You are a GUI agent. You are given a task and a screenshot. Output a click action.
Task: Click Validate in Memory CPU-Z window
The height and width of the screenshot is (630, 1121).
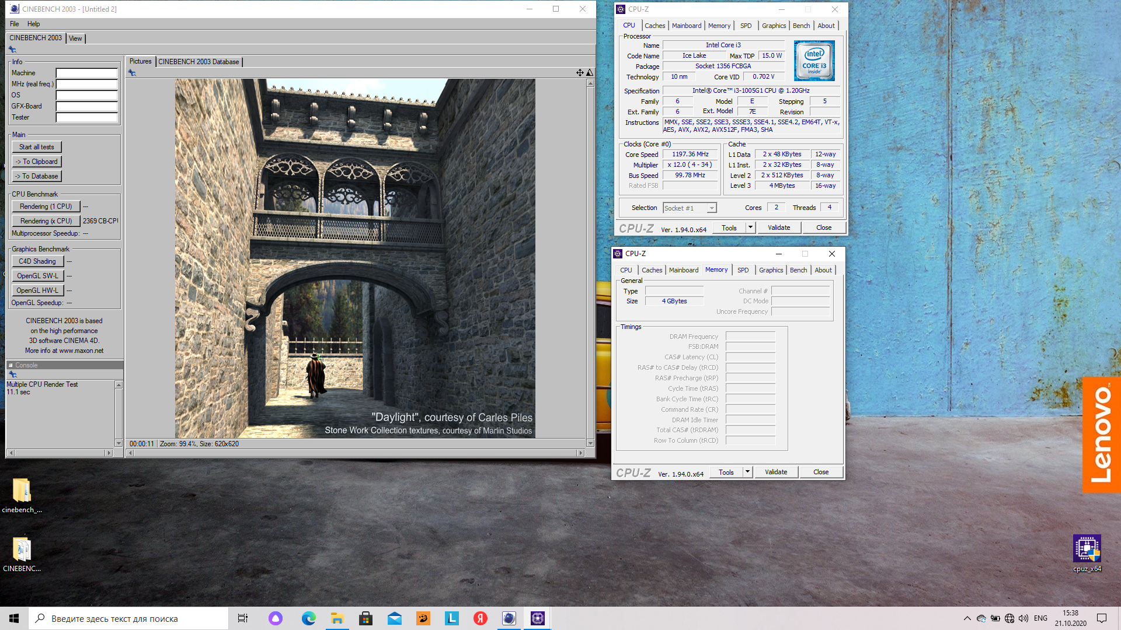pyautogui.click(x=776, y=472)
